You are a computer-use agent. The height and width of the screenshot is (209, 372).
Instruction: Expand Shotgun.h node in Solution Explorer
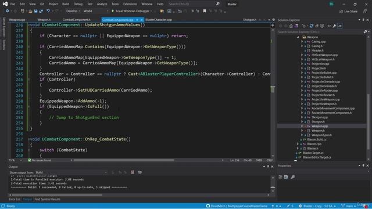pyautogui.click(x=302, y=121)
